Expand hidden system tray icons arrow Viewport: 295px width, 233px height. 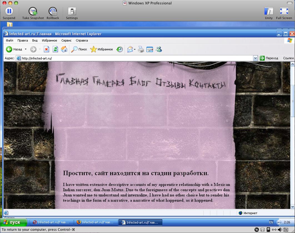click(279, 222)
